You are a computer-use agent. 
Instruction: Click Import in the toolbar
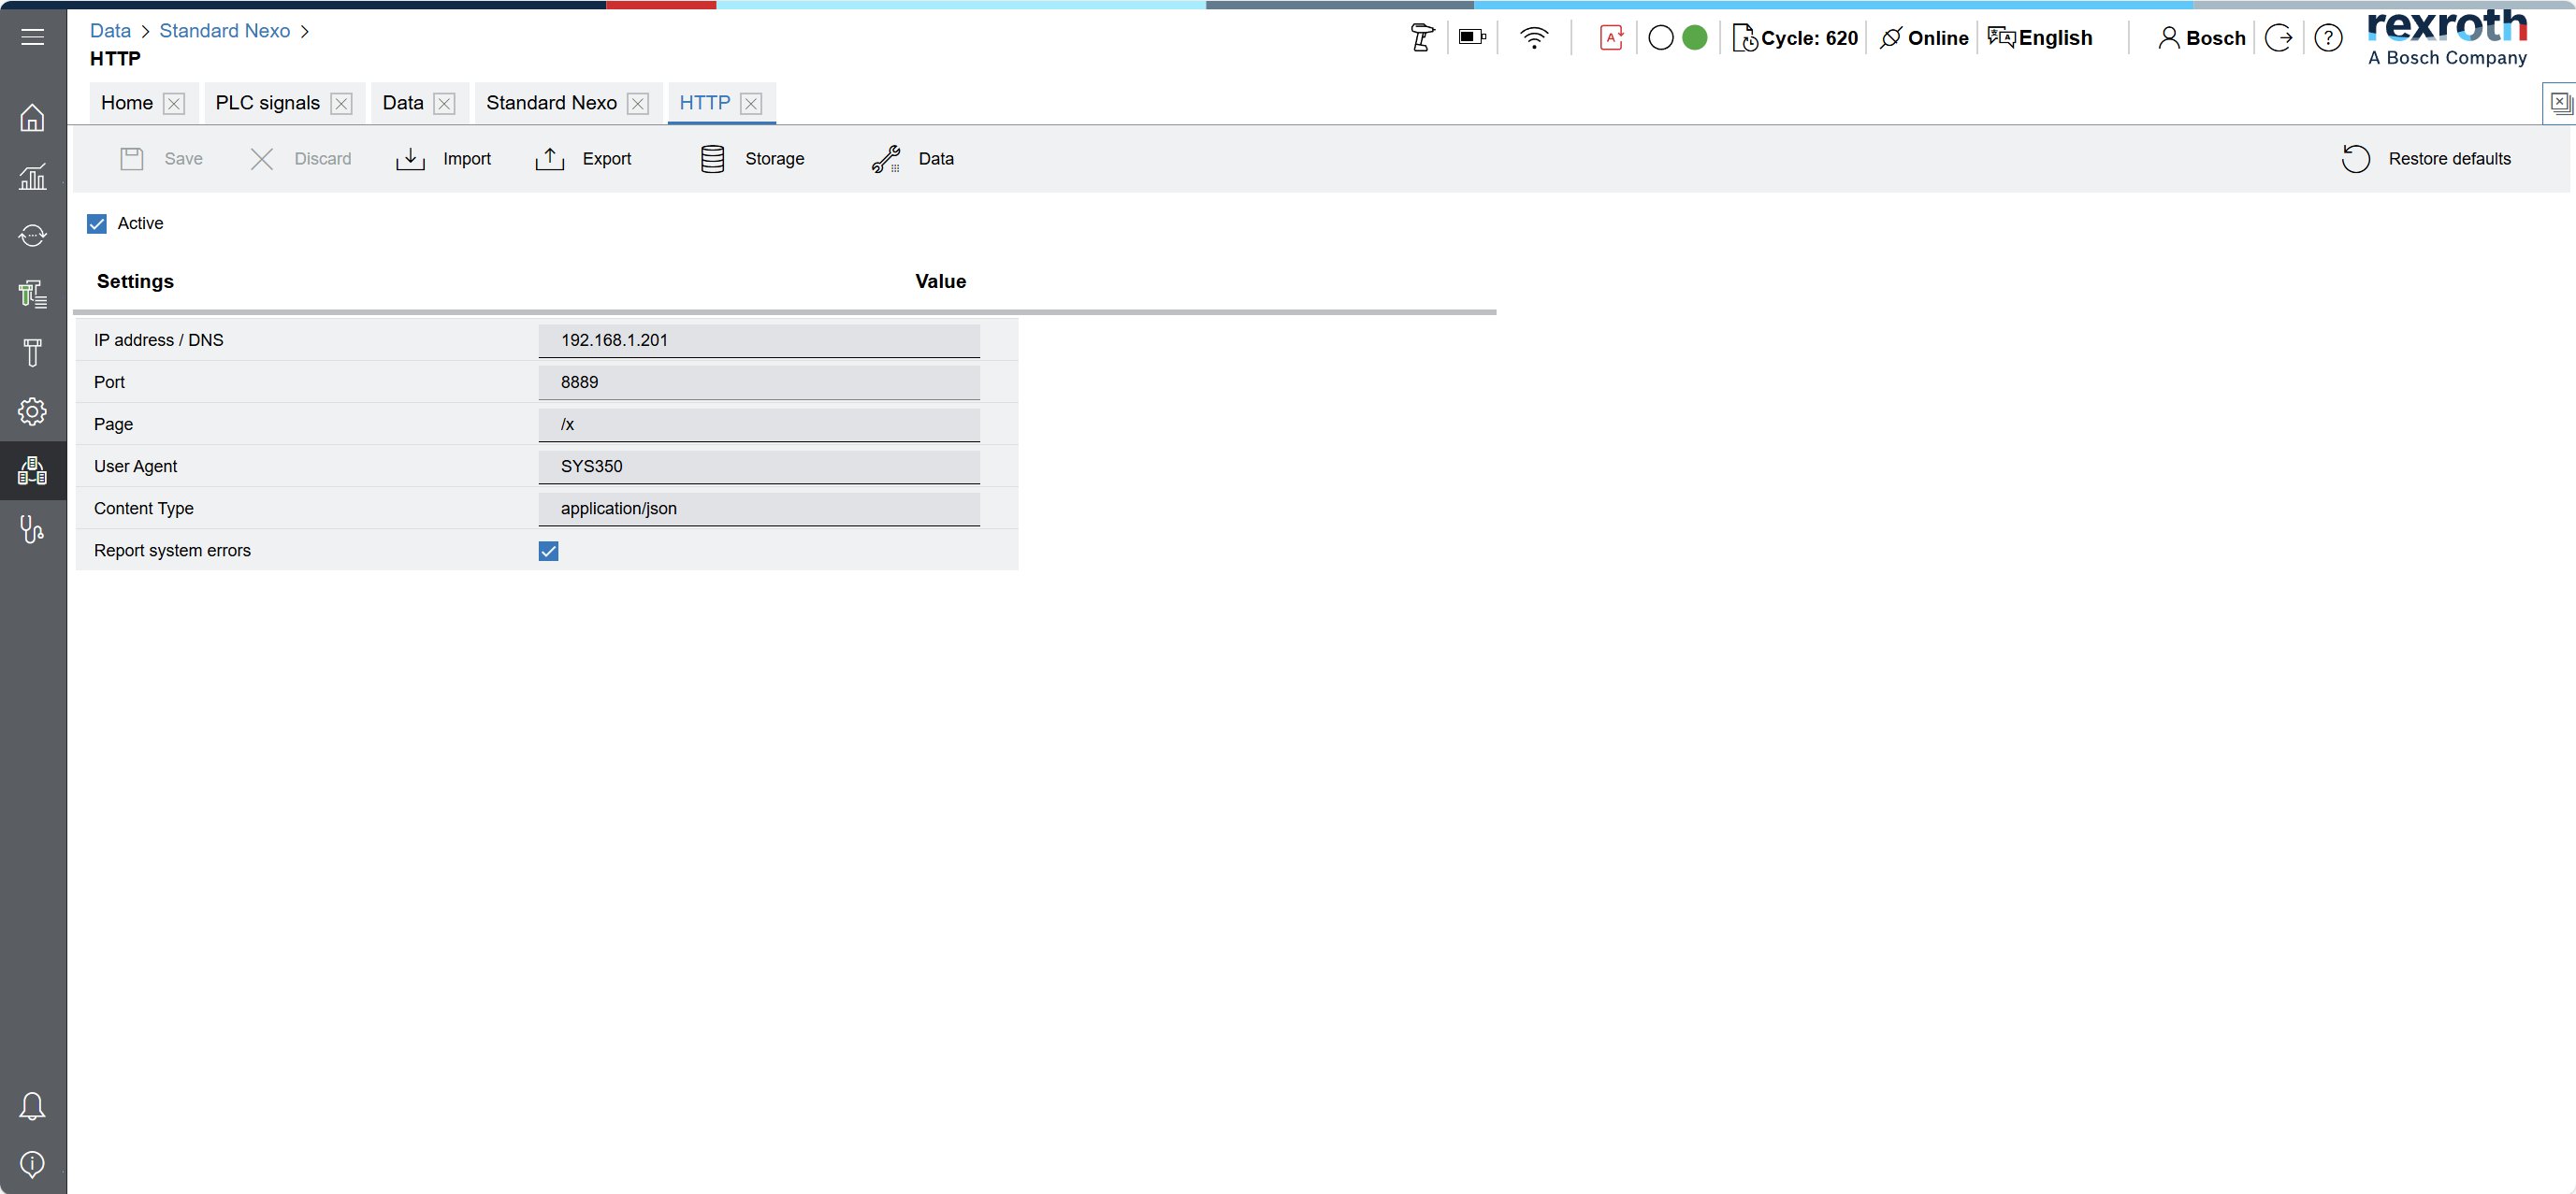(443, 159)
